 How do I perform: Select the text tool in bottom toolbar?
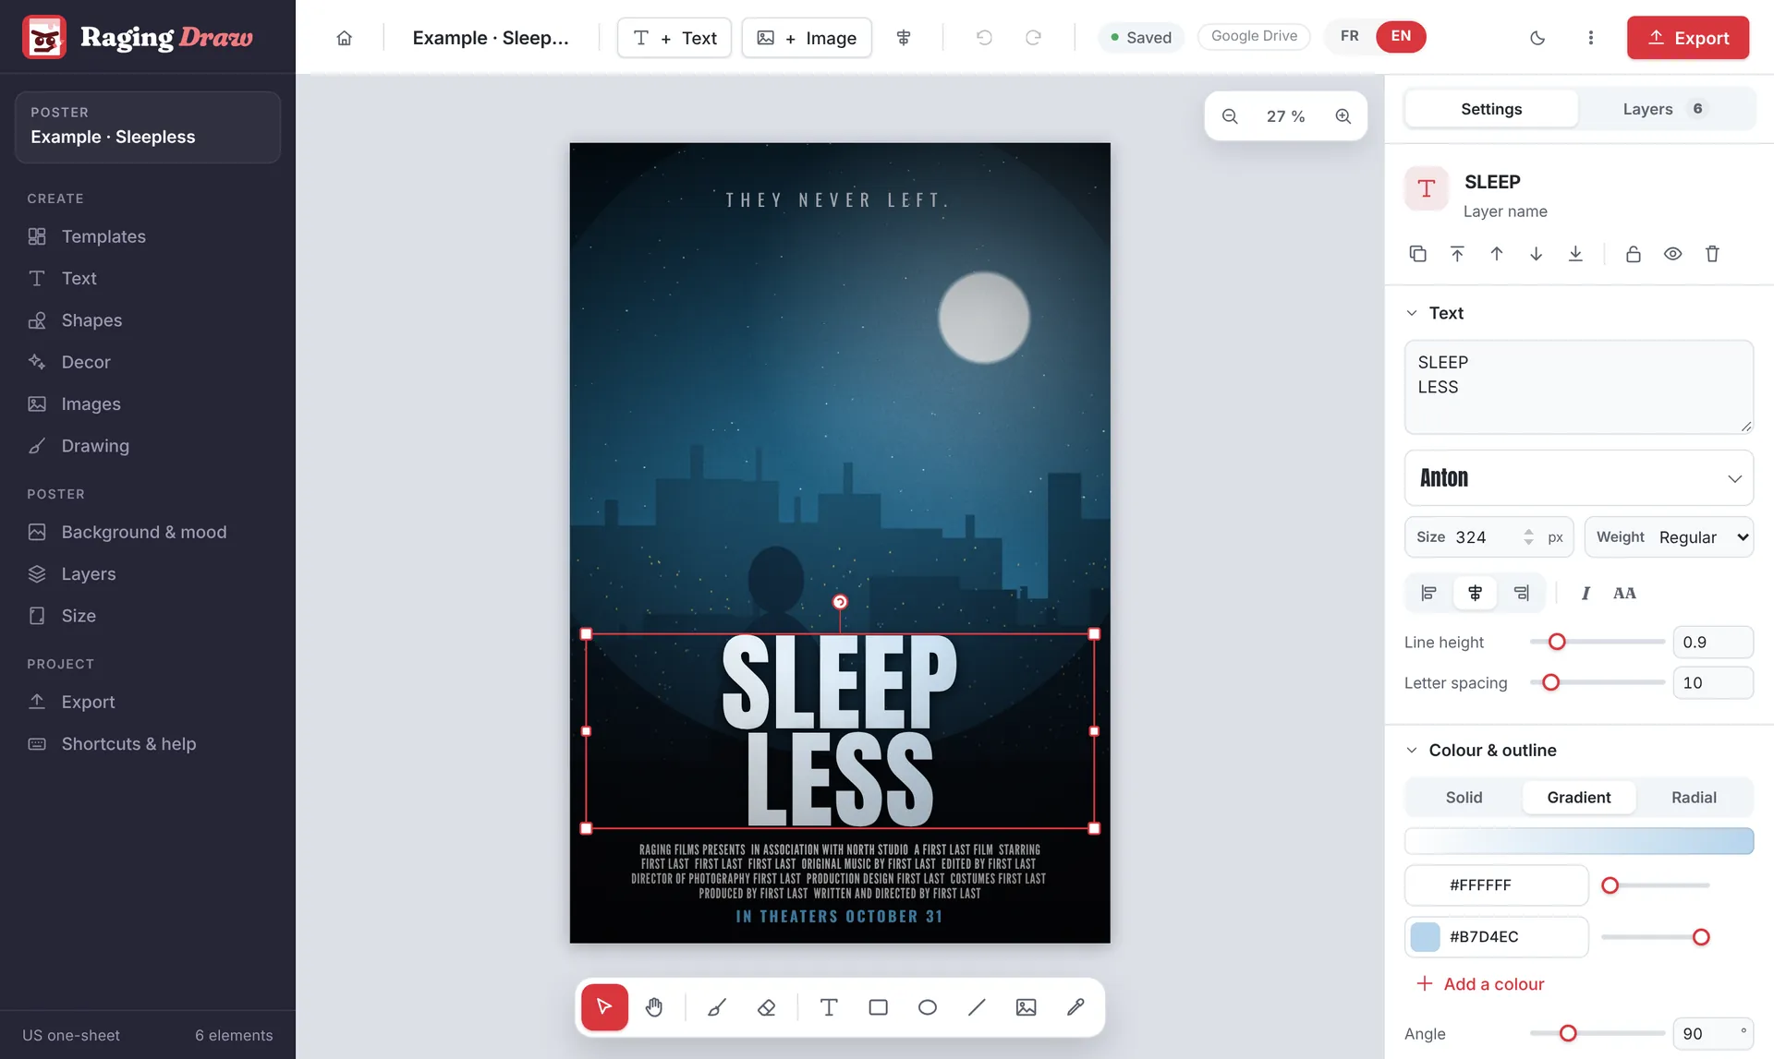click(829, 1007)
